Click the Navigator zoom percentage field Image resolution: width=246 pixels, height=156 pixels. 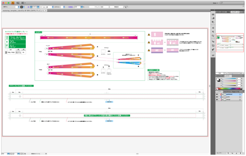tap(220, 73)
